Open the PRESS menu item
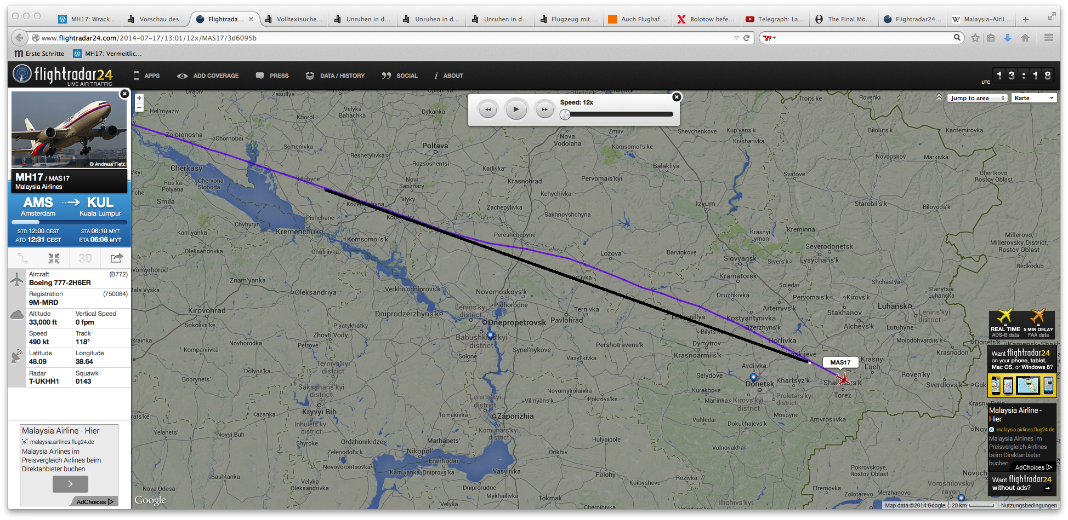1068x520 pixels. pyautogui.click(x=272, y=76)
